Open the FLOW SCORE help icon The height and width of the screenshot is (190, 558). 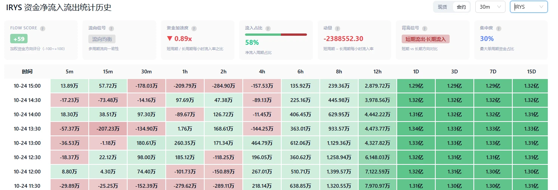click(43, 28)
